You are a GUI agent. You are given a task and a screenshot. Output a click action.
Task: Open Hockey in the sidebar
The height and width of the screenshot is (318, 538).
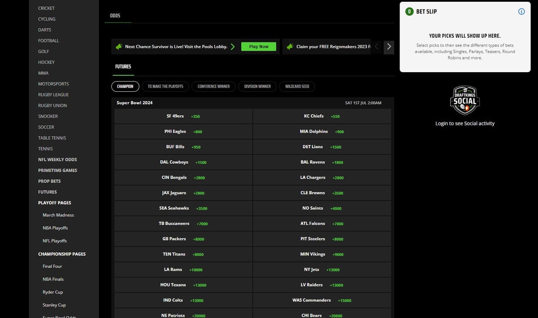point(46,62)
